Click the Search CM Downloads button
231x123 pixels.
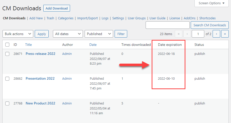click(210, 25)
